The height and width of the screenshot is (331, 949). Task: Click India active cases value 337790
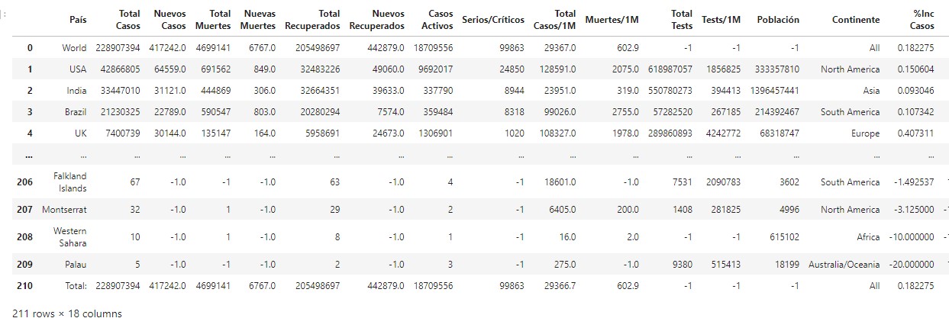click(x=437, y=91)
